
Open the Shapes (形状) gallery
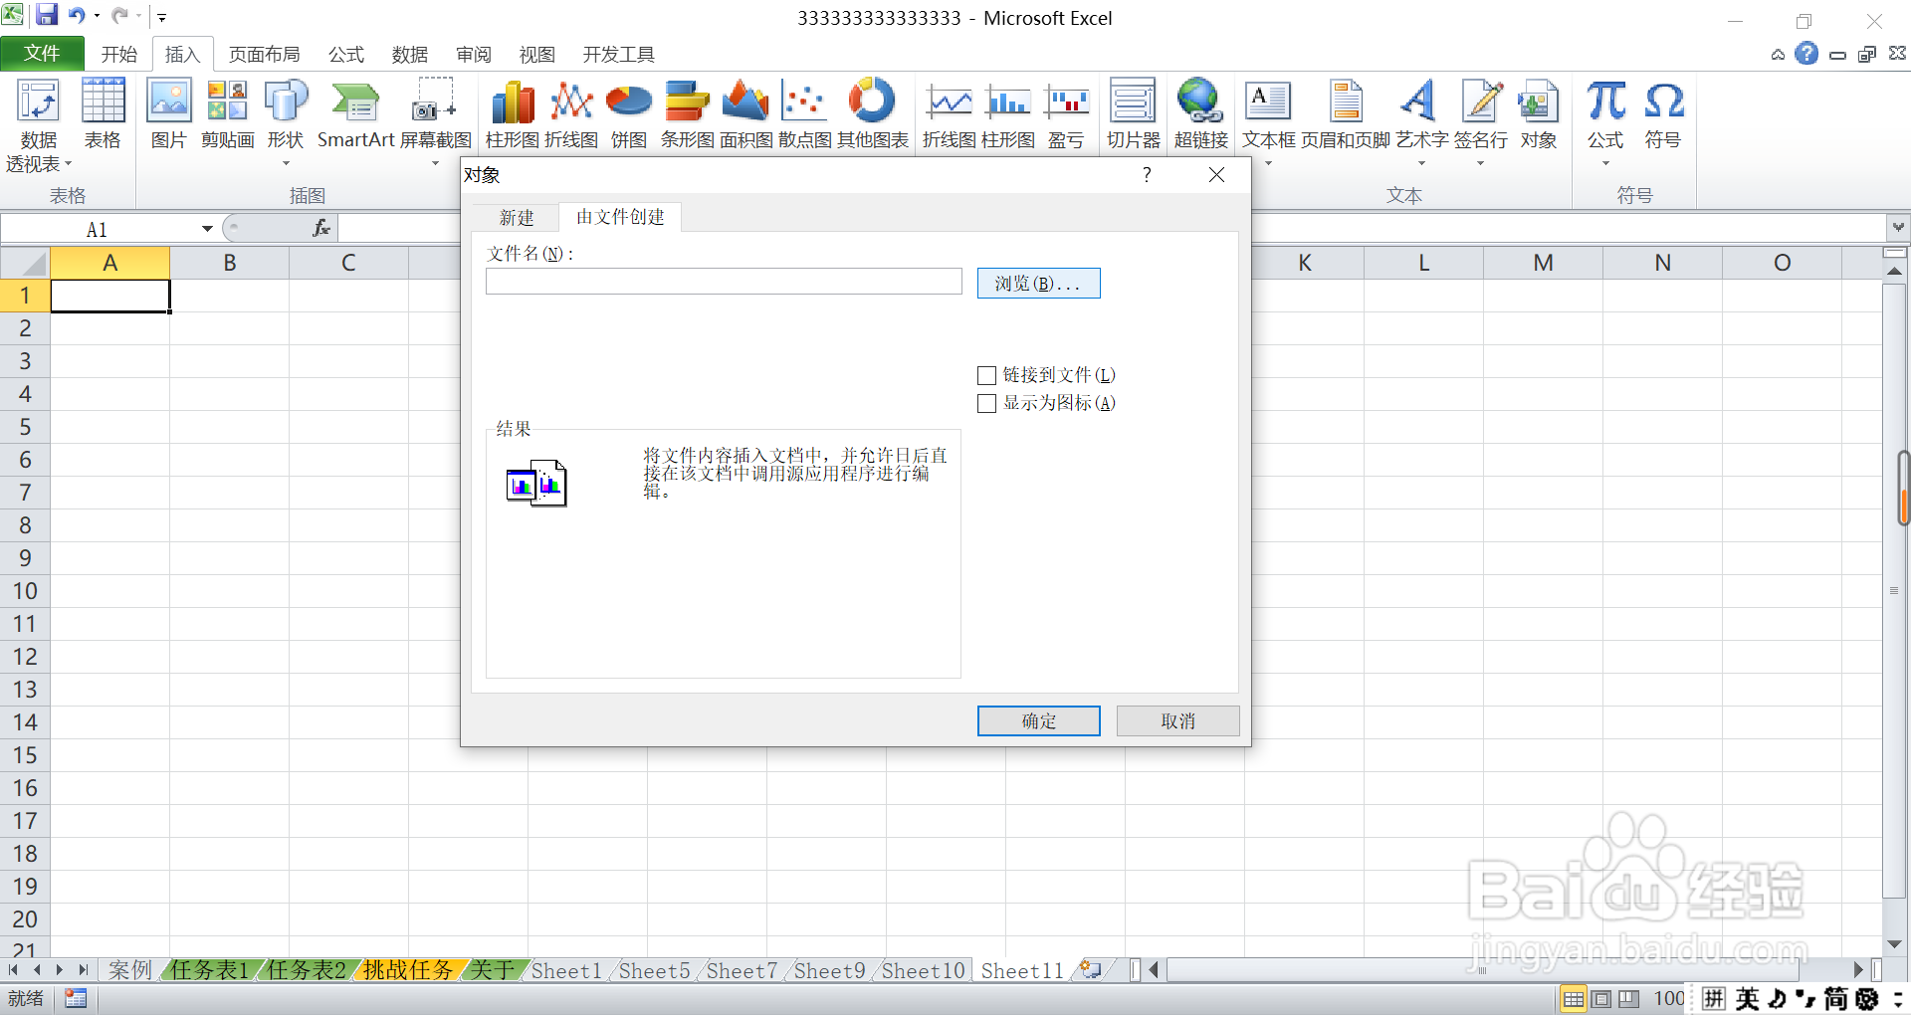click(x=286, y=121)
